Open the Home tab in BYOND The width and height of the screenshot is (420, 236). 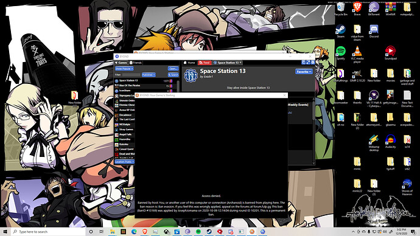(x=189, y=63)
